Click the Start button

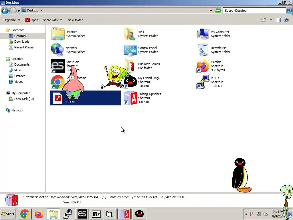pos(8,214)
